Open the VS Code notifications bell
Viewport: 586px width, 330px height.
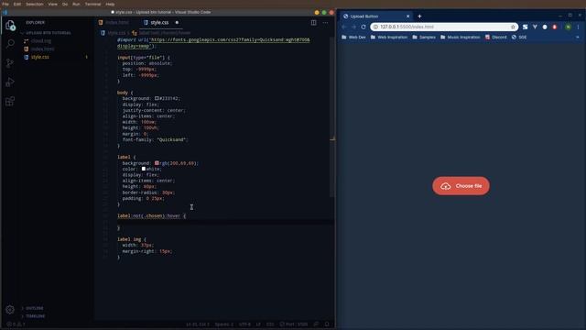(327, 324)
